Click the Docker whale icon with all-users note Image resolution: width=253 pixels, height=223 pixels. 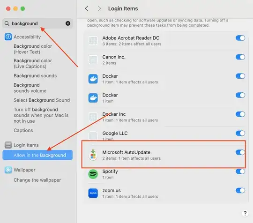[x=93, y=79]
